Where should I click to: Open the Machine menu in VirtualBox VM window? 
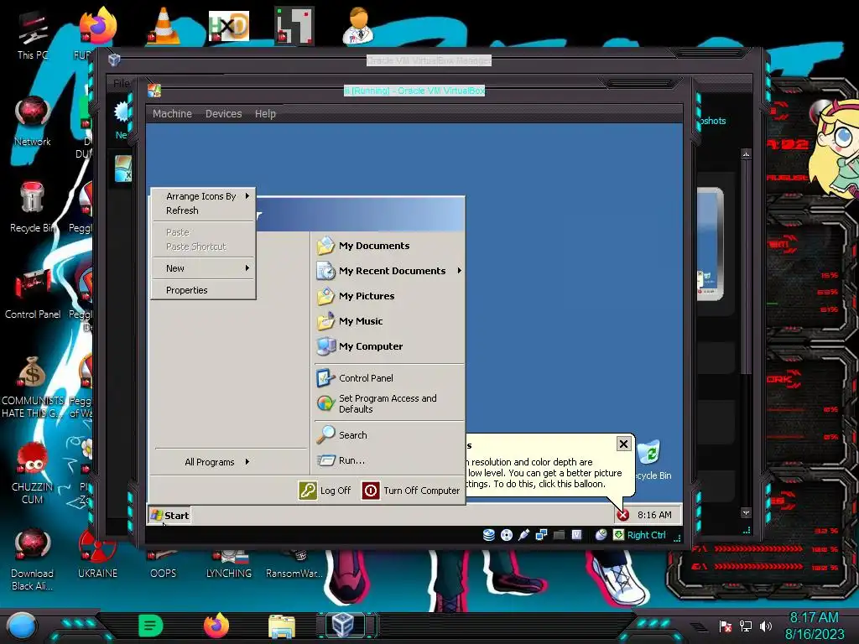172,114
